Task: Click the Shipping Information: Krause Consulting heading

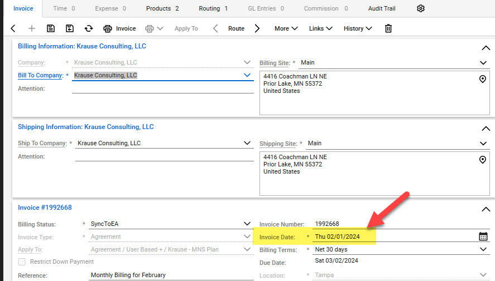Action: tap(85, 127)
